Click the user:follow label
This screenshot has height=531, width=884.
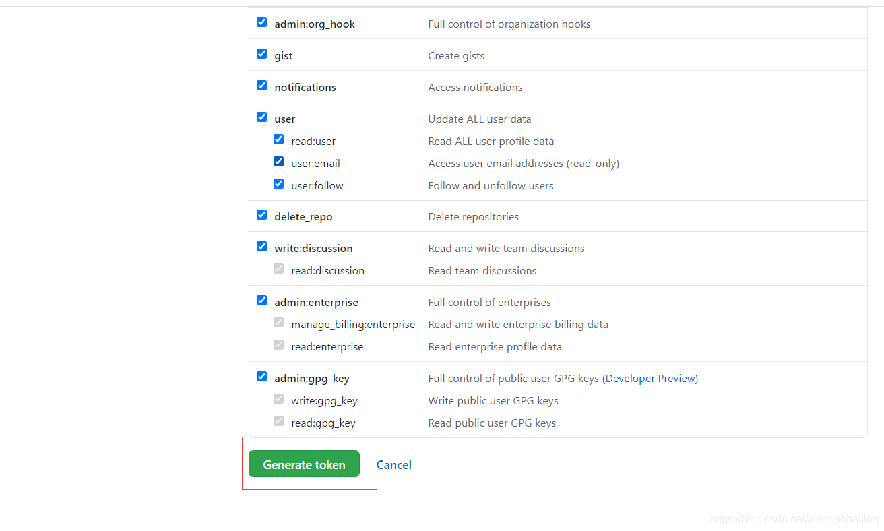(x=317, y=186)
